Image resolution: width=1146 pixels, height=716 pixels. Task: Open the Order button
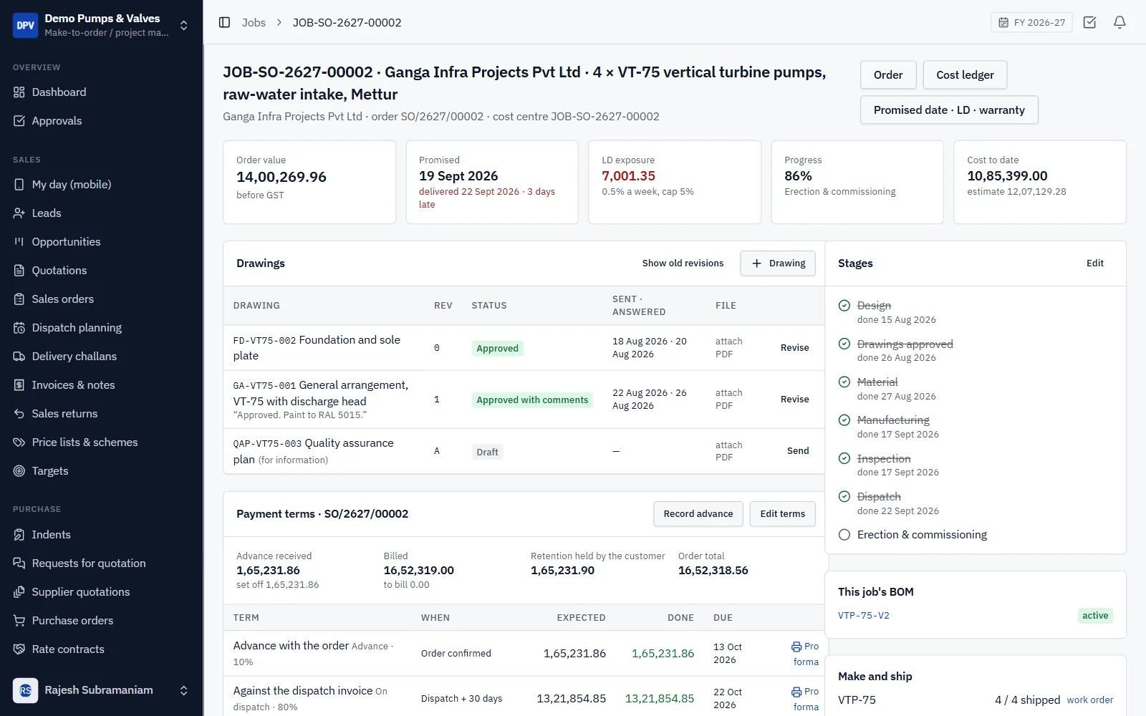coord(888,75)
